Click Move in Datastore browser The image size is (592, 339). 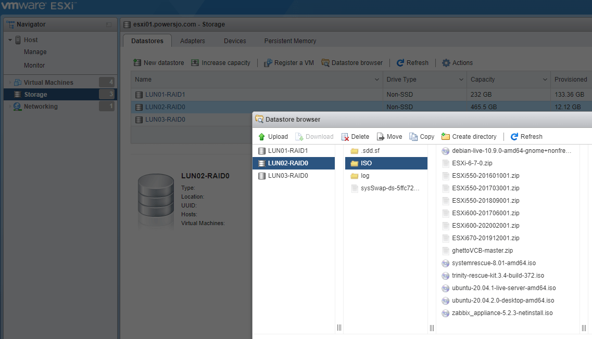coord(389,137)
